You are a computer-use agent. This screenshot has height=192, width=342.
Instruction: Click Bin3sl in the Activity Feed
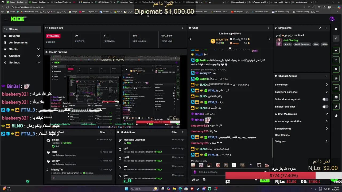tap(55, 140)
